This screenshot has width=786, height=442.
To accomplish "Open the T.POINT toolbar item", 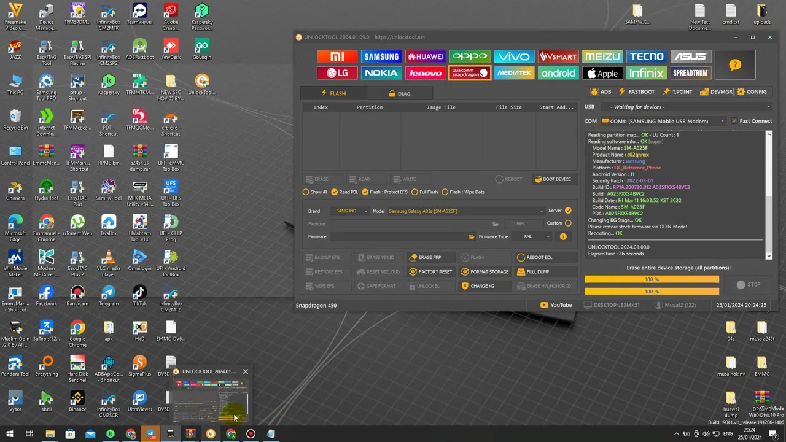I will pos(677,92).
